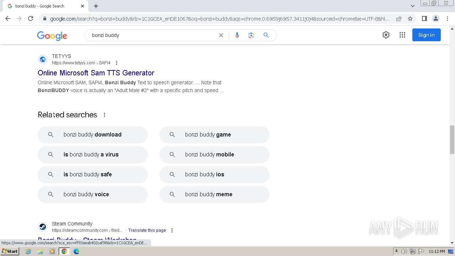Open the volume control tray icon
Image resolution: width=455 pixels, height=256 pixels.
[404, 251]
